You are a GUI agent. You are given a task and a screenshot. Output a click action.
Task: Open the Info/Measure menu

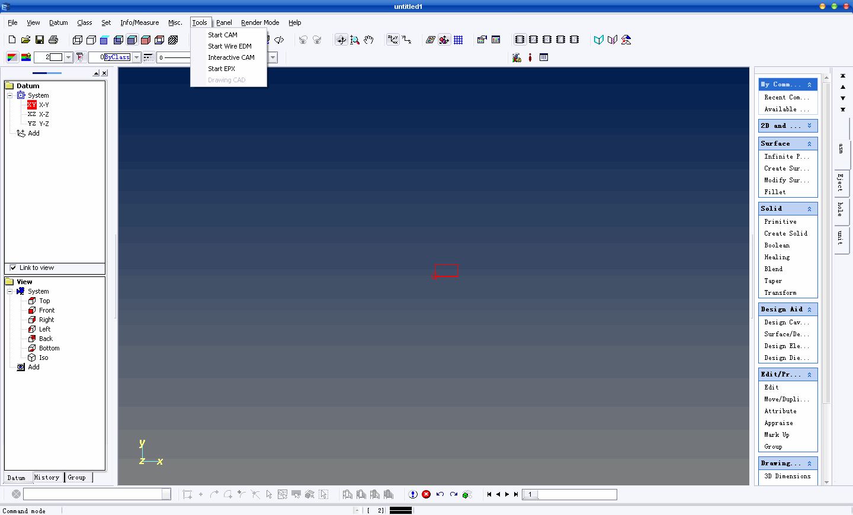(139, 22)
